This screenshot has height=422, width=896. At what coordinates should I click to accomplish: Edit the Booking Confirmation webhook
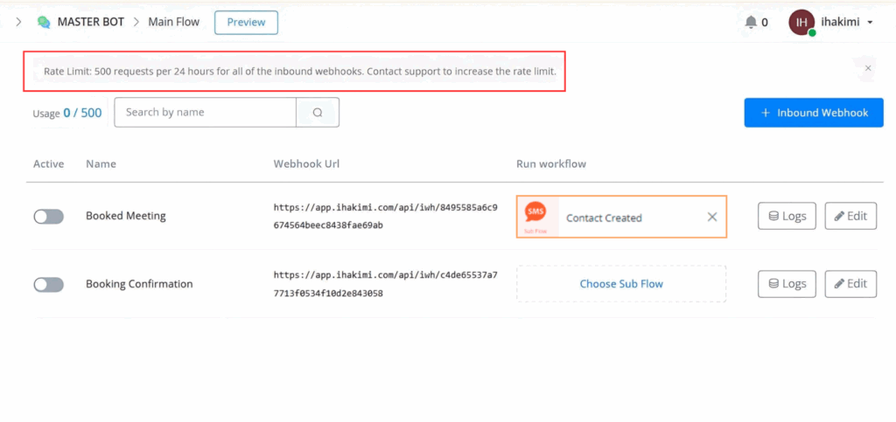tap(850, 284)
